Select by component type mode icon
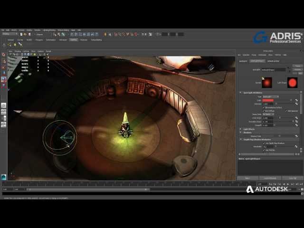The height and width of the screenshot is (228, 304). [x=63, y=35]
